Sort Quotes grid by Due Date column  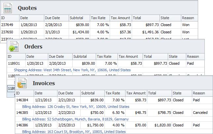pos(56,18)
